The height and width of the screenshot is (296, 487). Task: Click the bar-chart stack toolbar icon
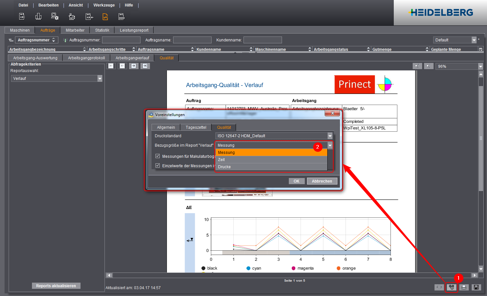38,16
